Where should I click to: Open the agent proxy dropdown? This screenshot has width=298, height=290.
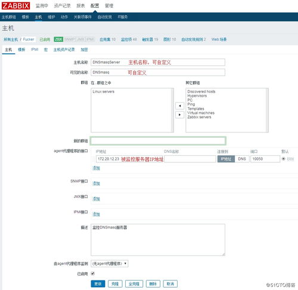(x=110, y=264)
